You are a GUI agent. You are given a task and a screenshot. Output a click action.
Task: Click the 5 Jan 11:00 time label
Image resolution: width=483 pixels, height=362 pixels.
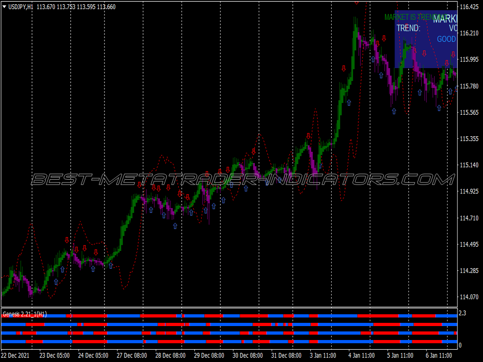pyautogui.click(x=400, y=356)
